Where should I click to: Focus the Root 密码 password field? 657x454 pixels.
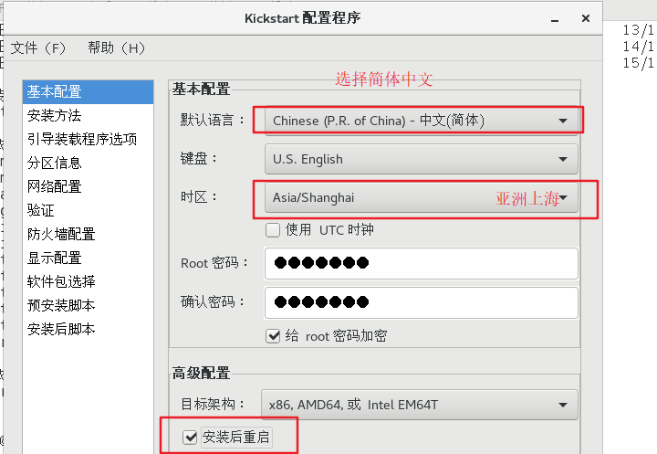[421, 263]
